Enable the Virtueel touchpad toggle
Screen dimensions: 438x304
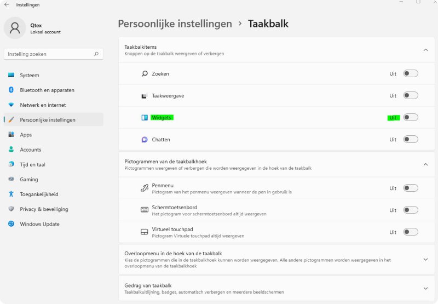[411, 232]
